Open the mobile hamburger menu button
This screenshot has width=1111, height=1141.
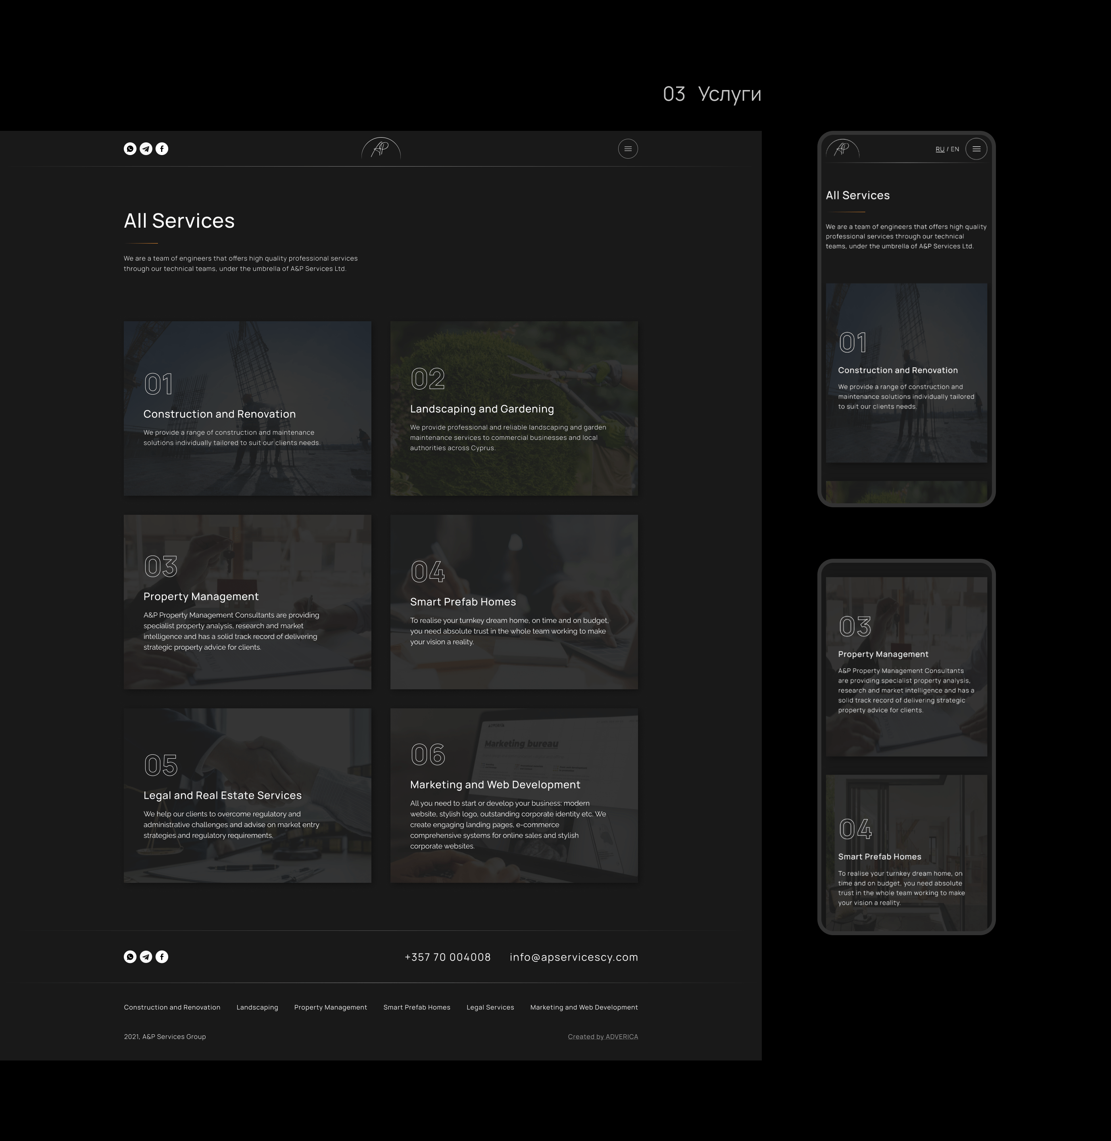tap(976, 149)
